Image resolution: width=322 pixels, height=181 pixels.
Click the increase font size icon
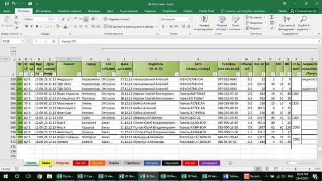(63, 19)
